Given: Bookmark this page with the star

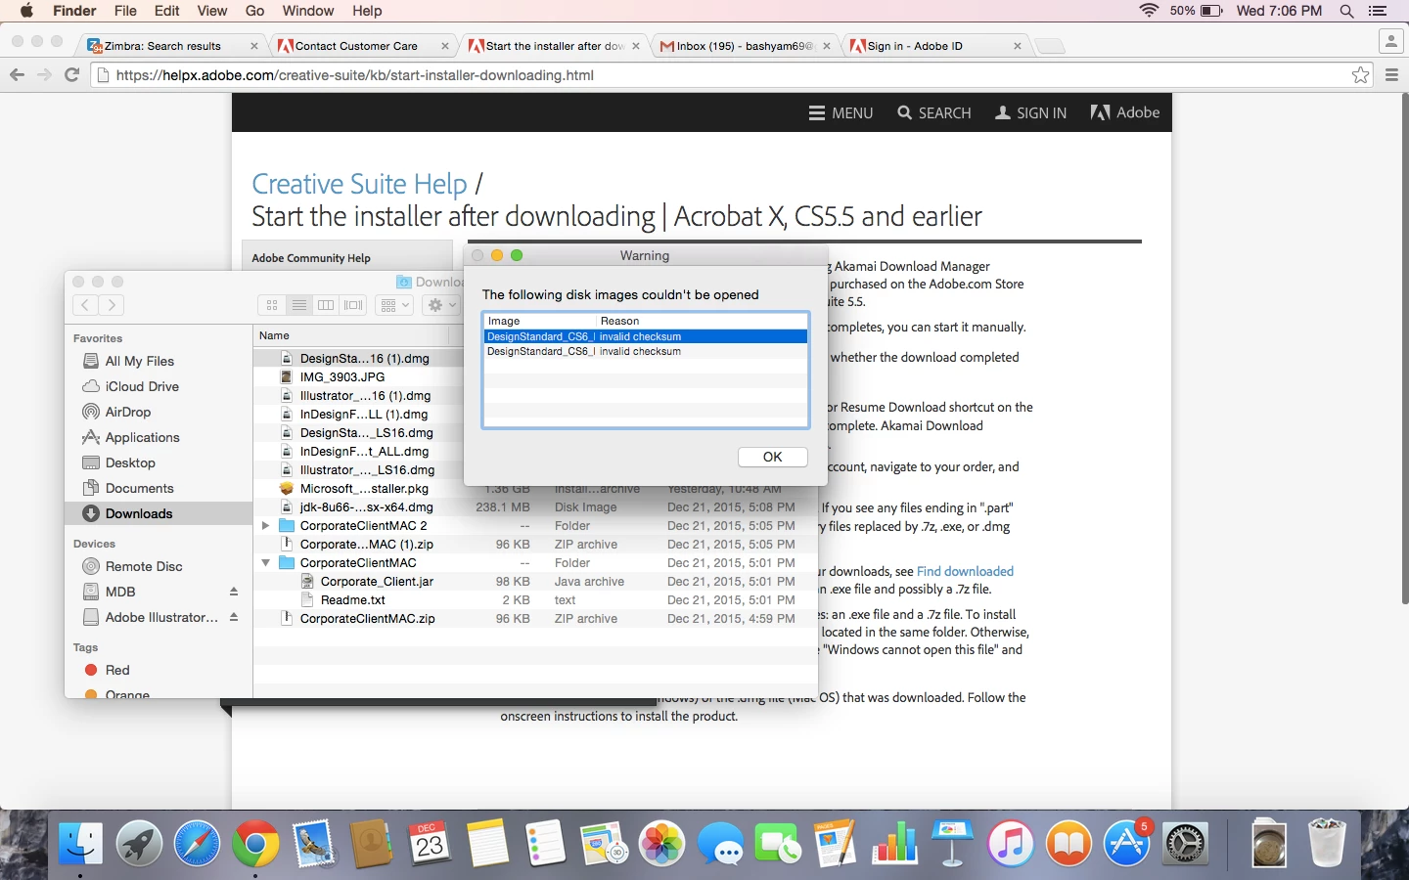Looking at the screenshot, I should [x=1360, y=75].
